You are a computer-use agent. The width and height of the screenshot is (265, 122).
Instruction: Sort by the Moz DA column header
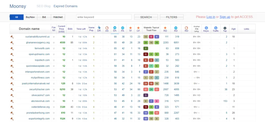[115, 29]
